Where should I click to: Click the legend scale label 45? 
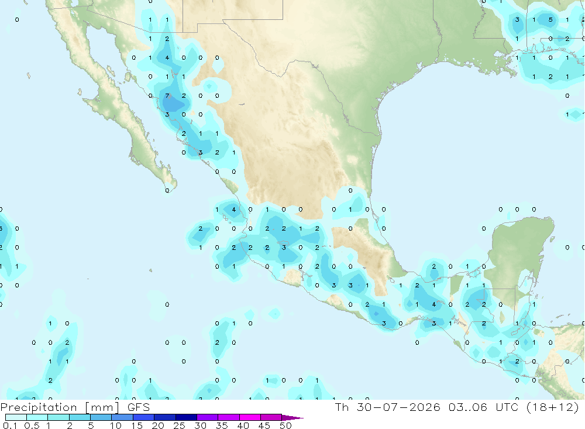click(264, 425)
